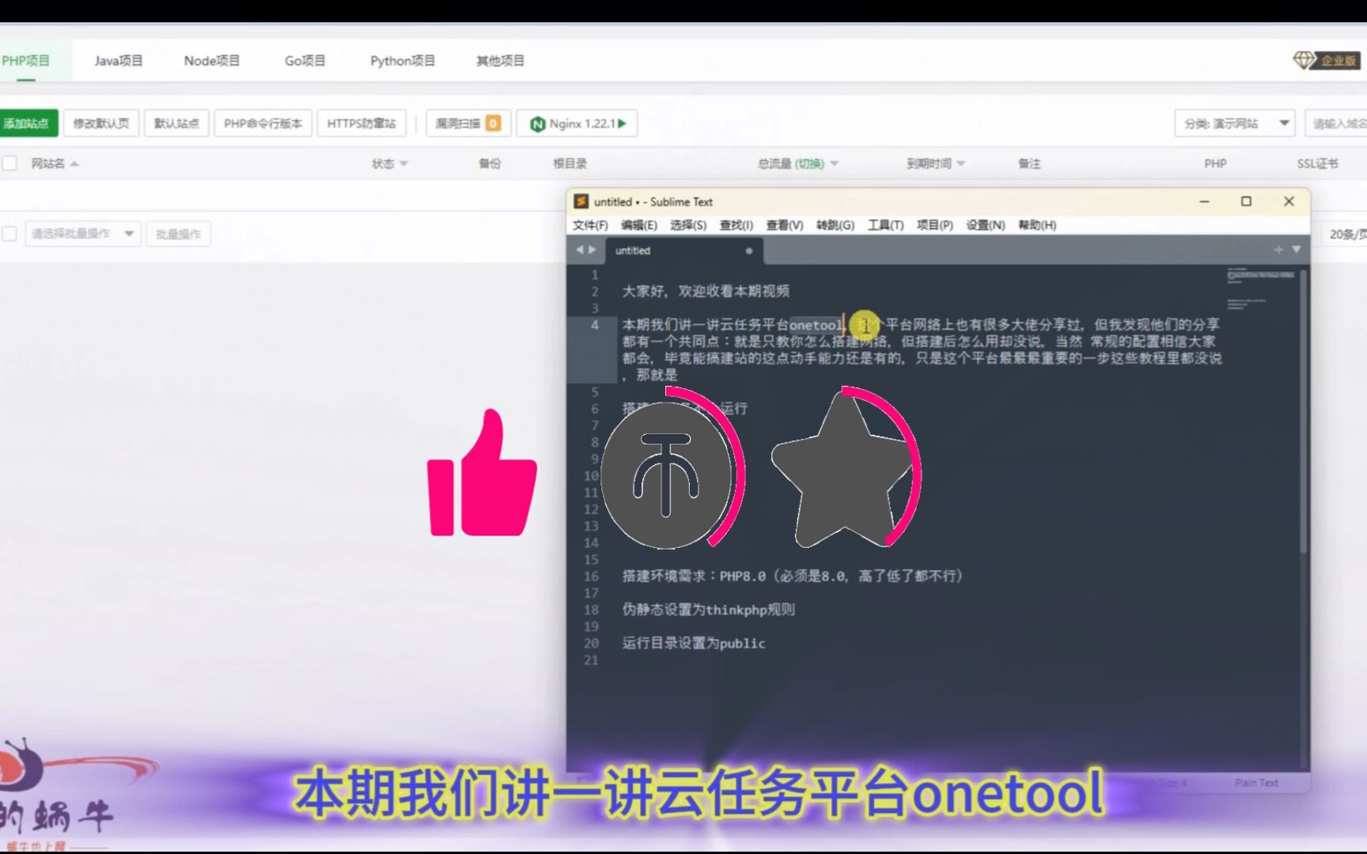Click the untitled tab unsaved dot
Viewport: 1367px width, 854px height.
click(748, 251)
